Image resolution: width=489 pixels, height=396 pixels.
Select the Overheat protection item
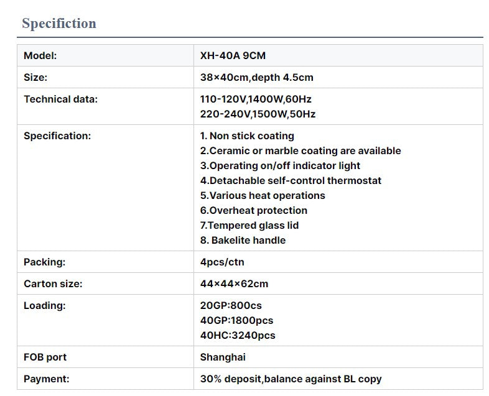tap(254, 211)
